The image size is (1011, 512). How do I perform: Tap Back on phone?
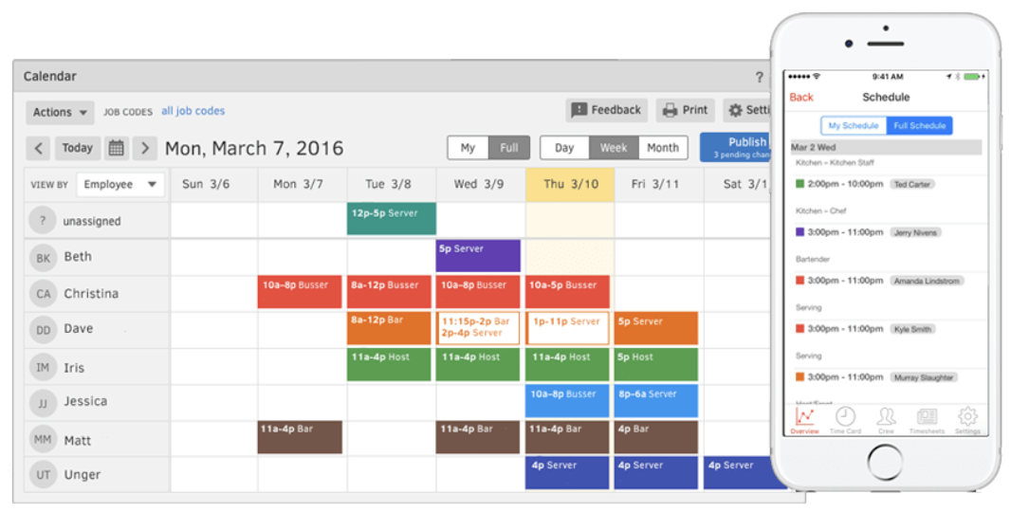801,98
